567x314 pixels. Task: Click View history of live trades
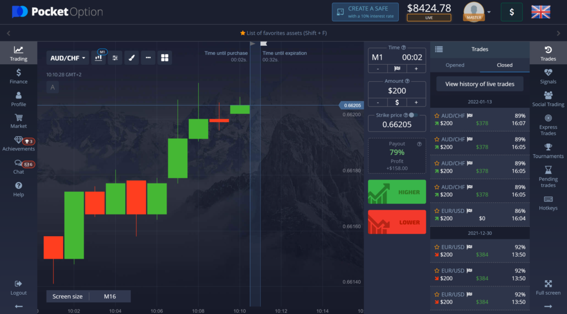click(480, 83)
